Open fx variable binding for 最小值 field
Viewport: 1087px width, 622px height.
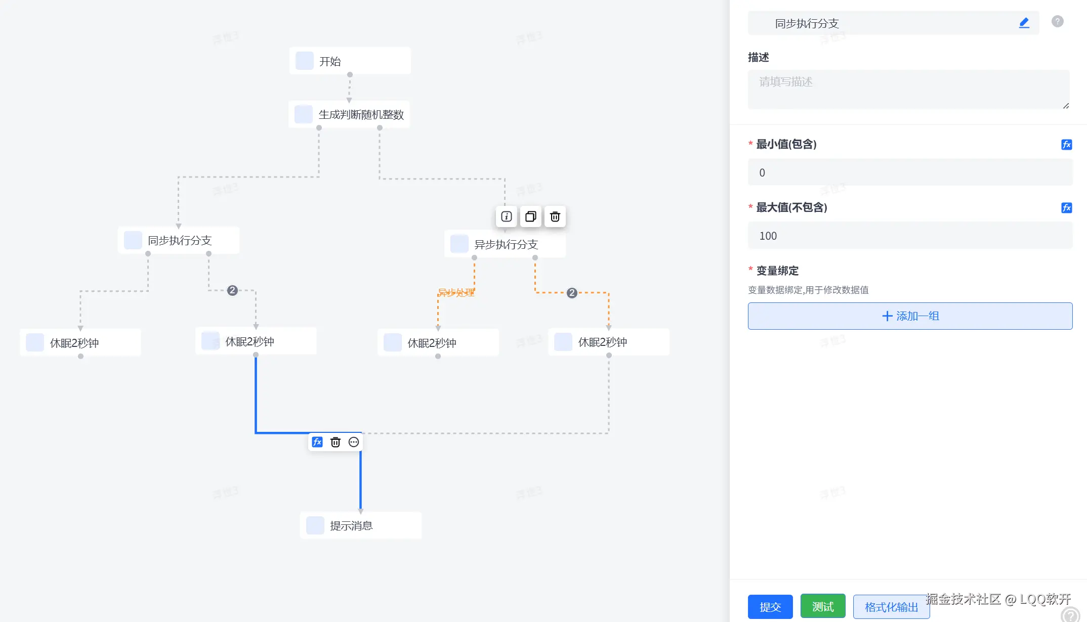(x=1067, y=145)
